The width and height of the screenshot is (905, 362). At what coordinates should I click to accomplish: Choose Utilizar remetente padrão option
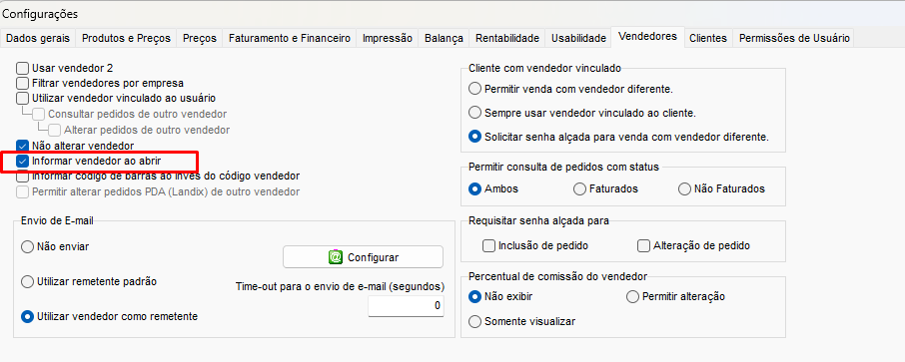27,282
